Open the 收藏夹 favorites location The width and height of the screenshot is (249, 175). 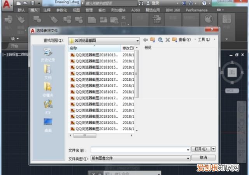pos(48,90)
